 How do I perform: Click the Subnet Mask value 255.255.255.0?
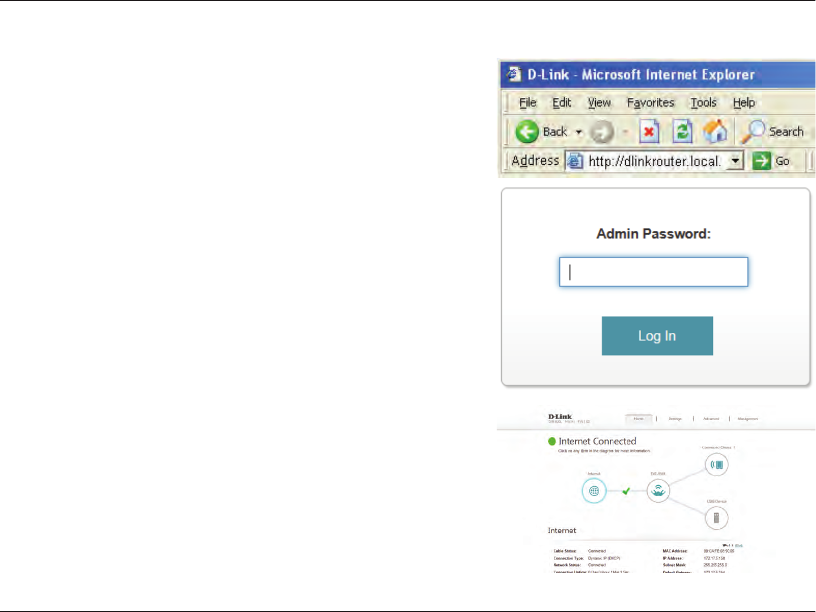pyautogui.click(x=715, y=565)
